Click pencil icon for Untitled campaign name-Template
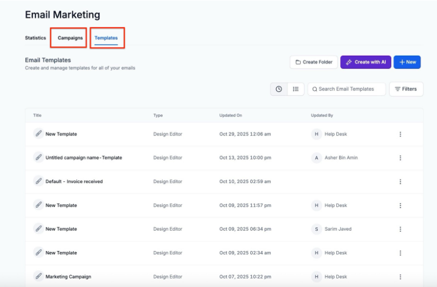437x287 pixels. coord(38,158)
